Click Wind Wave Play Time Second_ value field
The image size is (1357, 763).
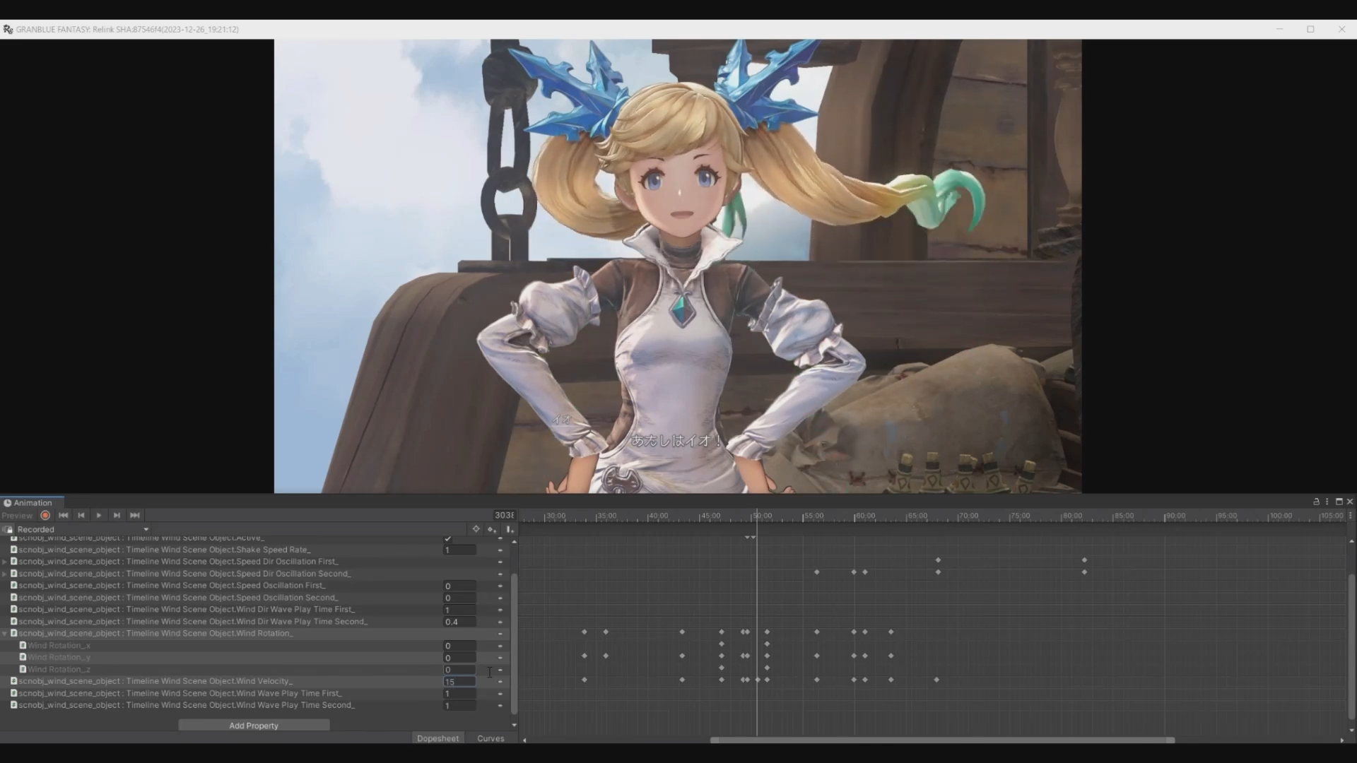459,706
